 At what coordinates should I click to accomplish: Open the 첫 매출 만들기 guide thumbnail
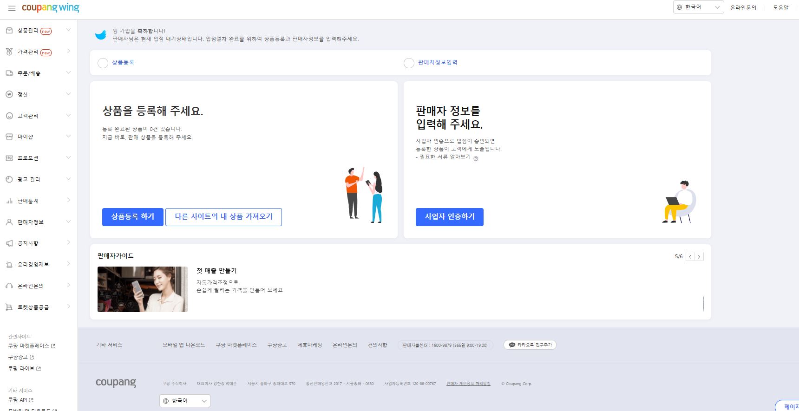click(143, 289)
